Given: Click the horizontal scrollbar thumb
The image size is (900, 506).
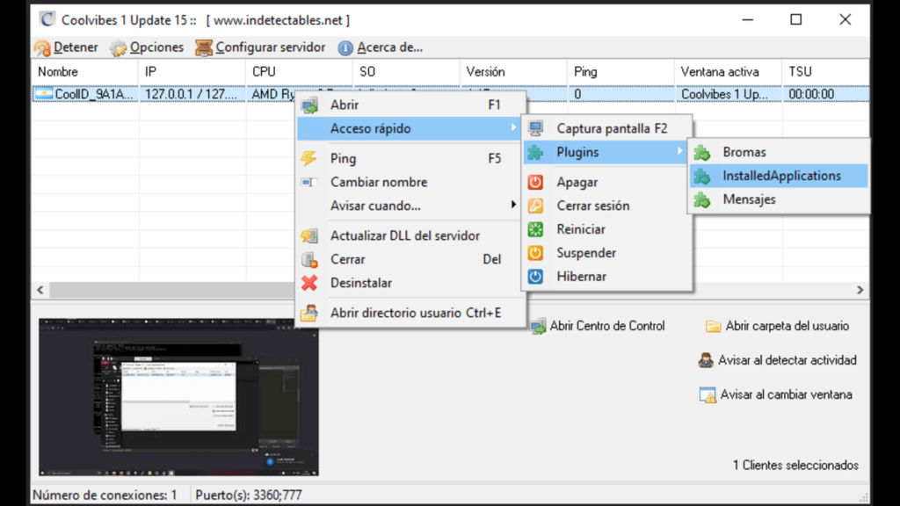Looking at the screenshot, I should tap(172, 290).
